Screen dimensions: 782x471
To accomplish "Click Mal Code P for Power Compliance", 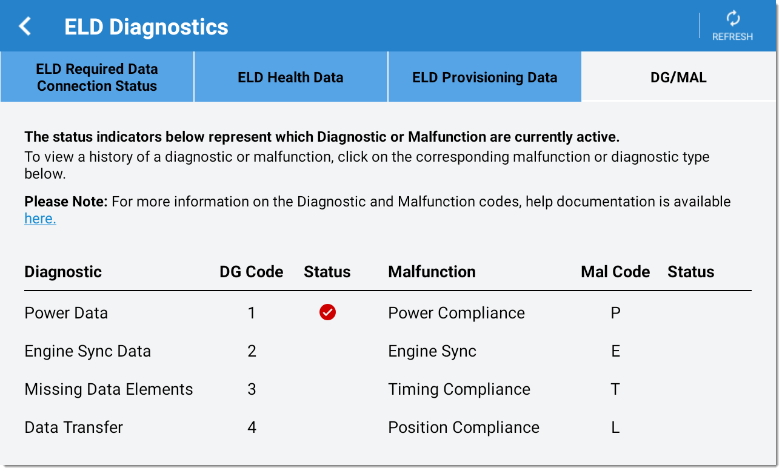I will tap(615, 313).
